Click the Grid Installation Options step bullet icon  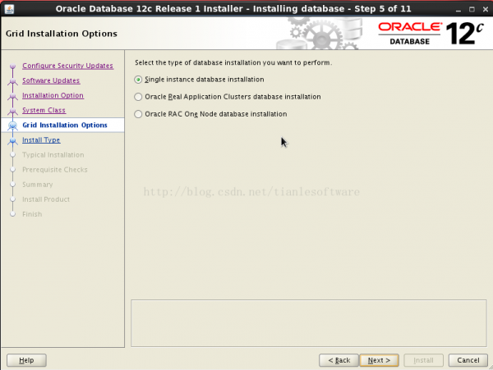(x=12, y=126)
